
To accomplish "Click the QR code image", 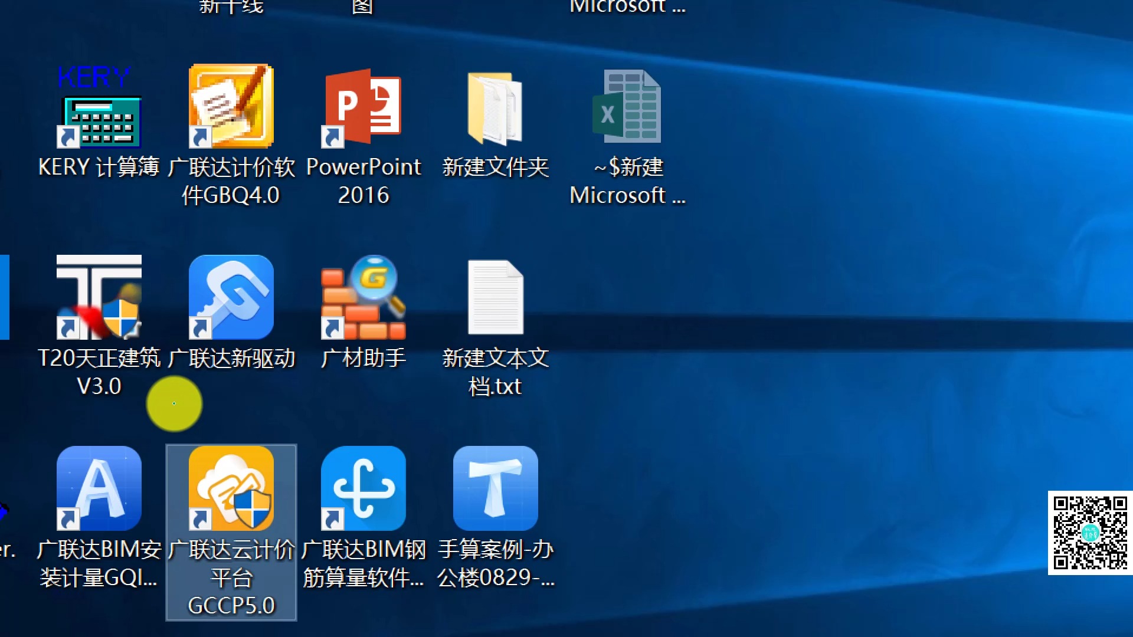I will coord(1091,533).
